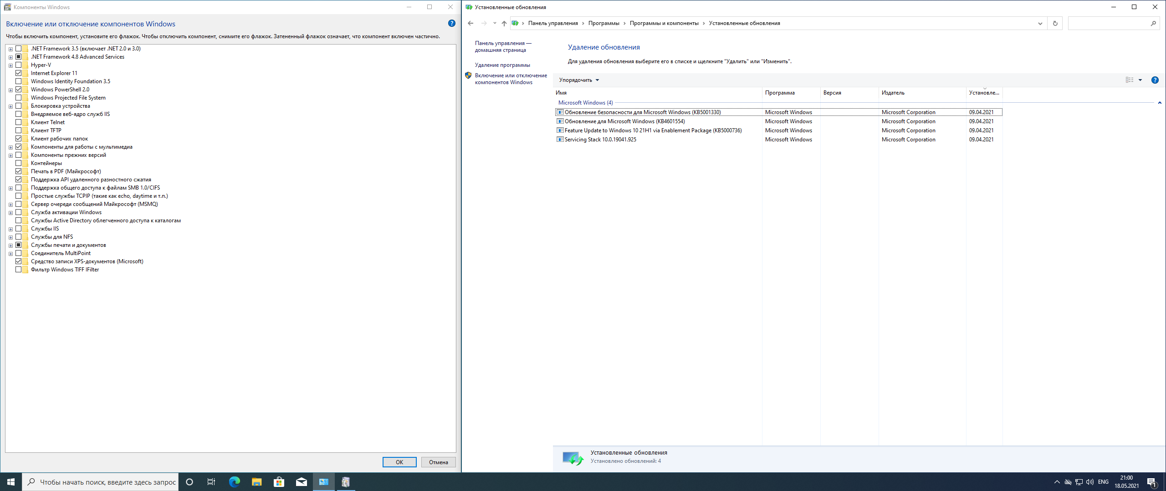This screenshot has width=1166, height=491.
Task: Click the help icon in Windows Features dialog
Action: 451,23
